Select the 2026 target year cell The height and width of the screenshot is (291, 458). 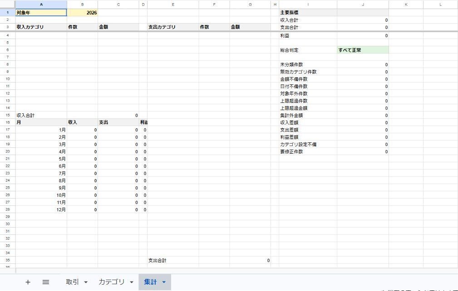tap(82, 13)
